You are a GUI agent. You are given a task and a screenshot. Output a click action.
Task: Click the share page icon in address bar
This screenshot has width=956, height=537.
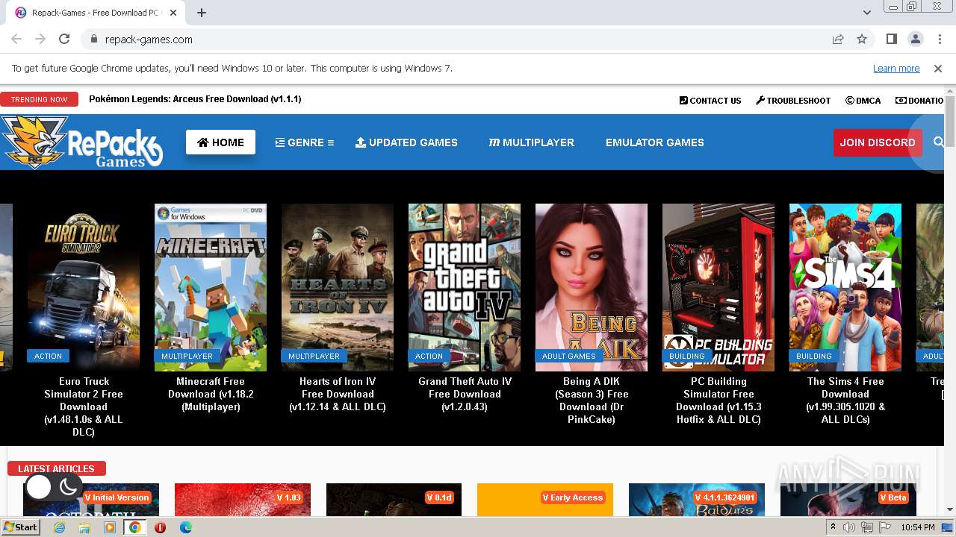click(838, 39)
